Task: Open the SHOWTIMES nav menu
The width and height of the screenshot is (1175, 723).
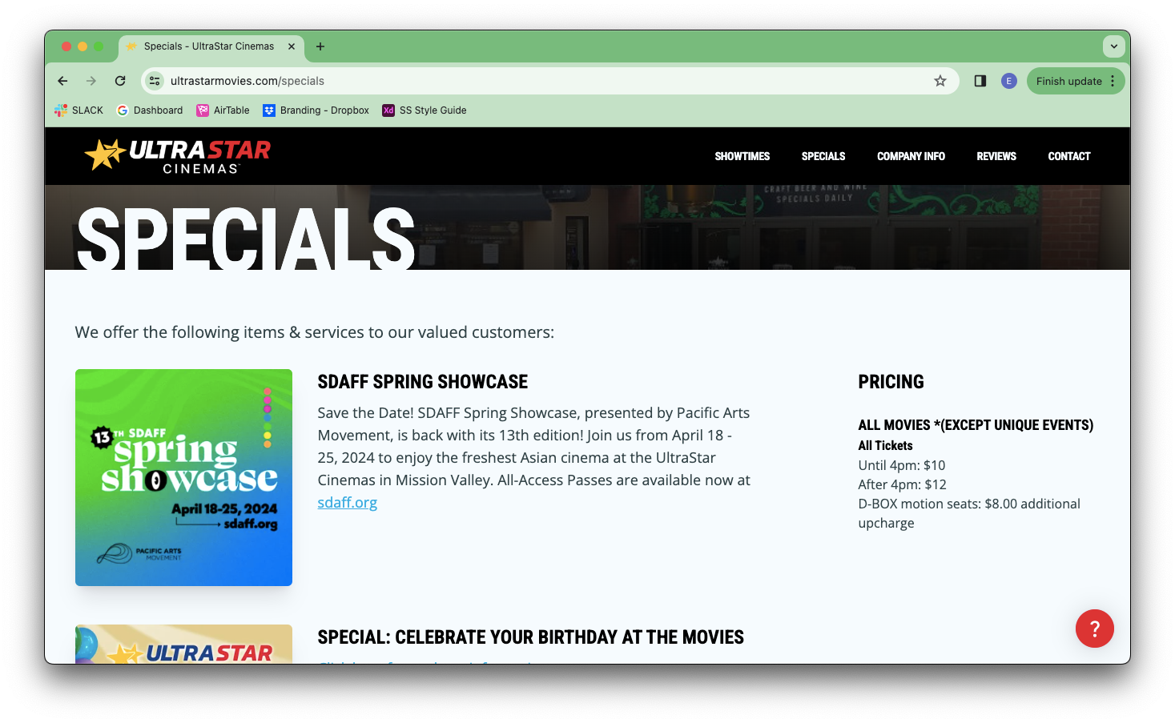Action: pyautogui.click(x=742, y=156)
